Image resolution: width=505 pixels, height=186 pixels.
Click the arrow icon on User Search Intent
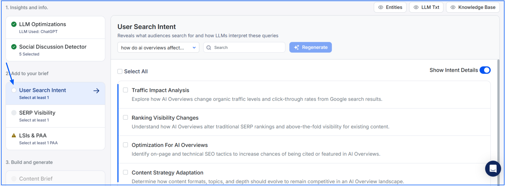[96, 91]
